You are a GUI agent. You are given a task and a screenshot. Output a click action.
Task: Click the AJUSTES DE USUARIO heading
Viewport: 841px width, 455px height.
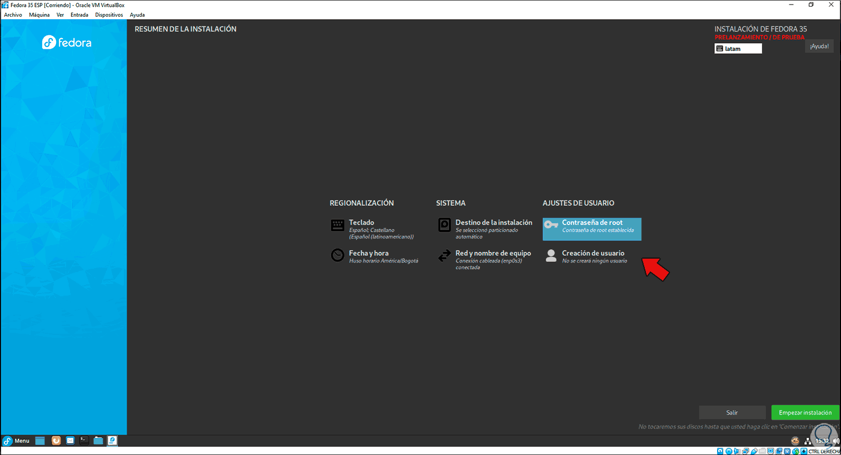coord(579,203)
